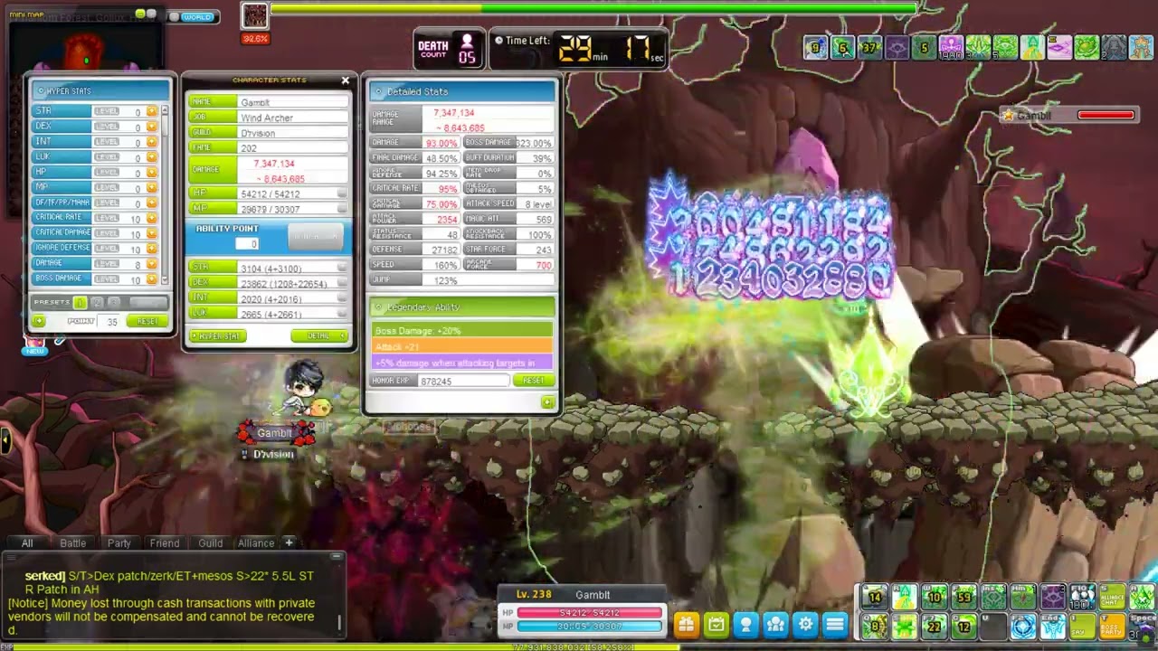
Task: Select Hyper Stats preset 2
Action: 97,302
